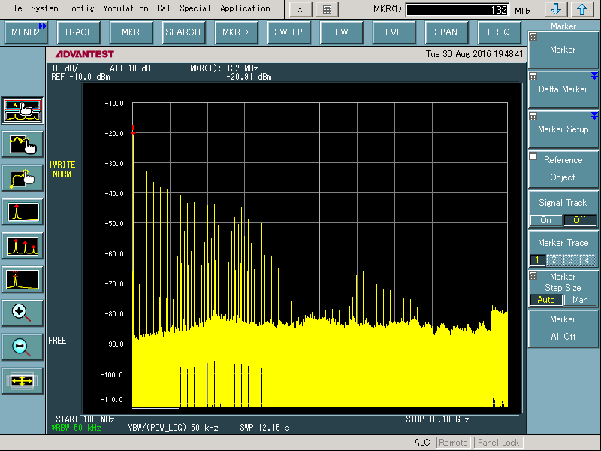Open the SWEEP settings button
Image resolution: width=601 pixels, height=451 pixels.
coord(288,32)
